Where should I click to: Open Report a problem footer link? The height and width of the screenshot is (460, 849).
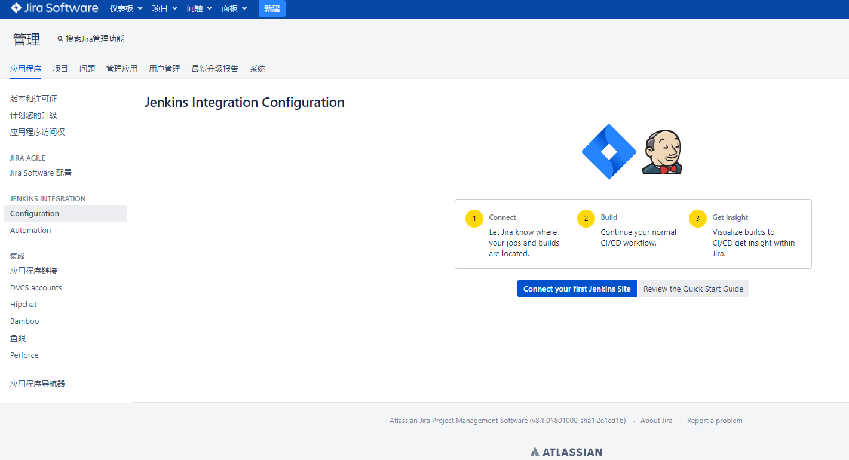(715, 421)
